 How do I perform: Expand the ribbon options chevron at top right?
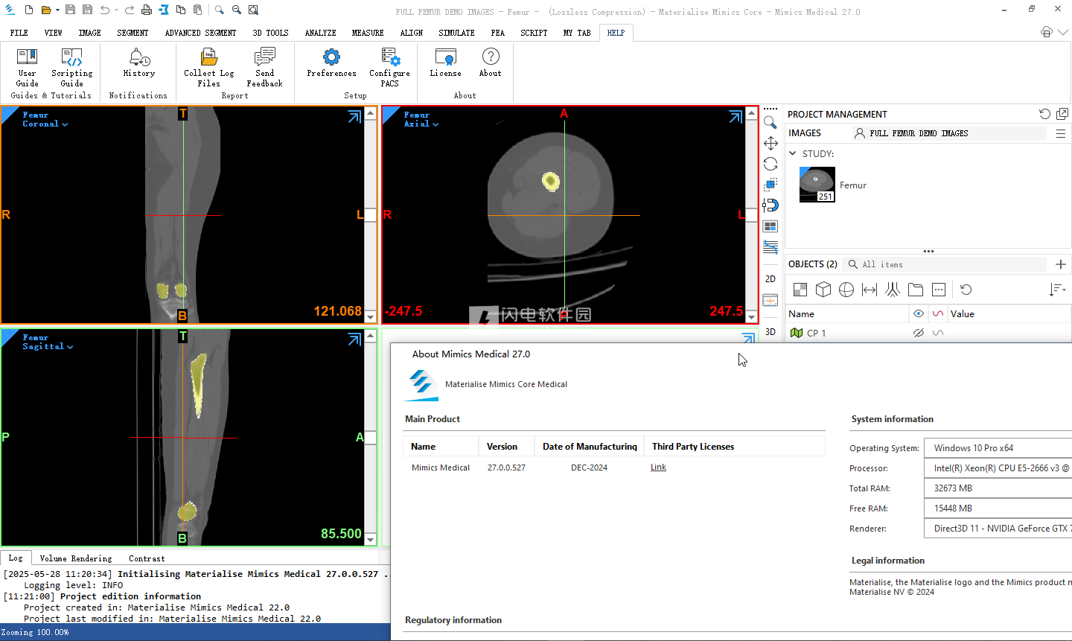pyautogui.click(x=1063, y=32)
